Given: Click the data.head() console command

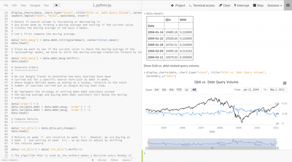Looking at the screenshot, I should coord(154,14).
